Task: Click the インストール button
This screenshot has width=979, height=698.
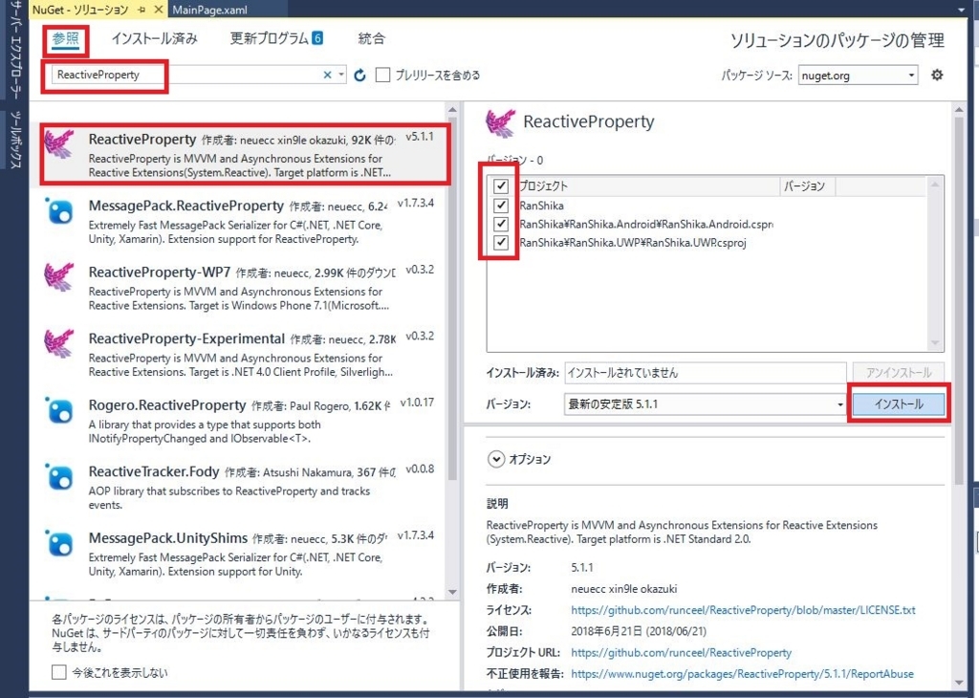Action: tap(898, 404)
